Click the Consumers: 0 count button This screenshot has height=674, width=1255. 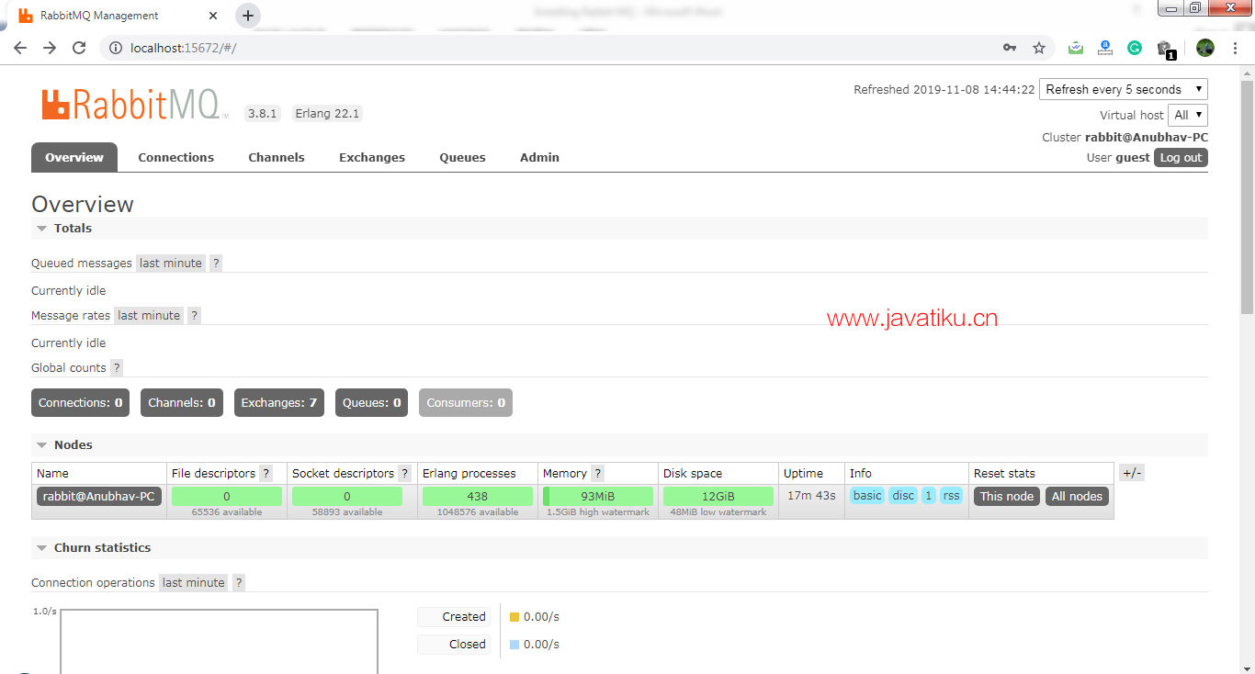click(x=466, y=402)
